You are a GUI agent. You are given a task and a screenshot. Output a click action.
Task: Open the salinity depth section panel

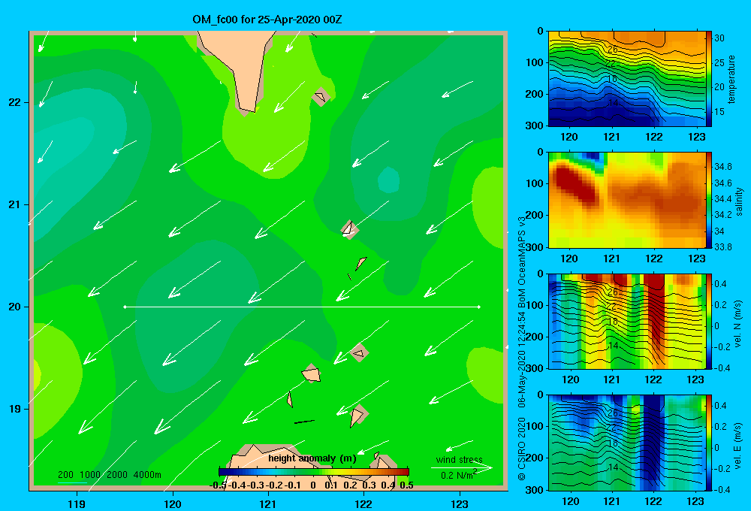(626, 200)
